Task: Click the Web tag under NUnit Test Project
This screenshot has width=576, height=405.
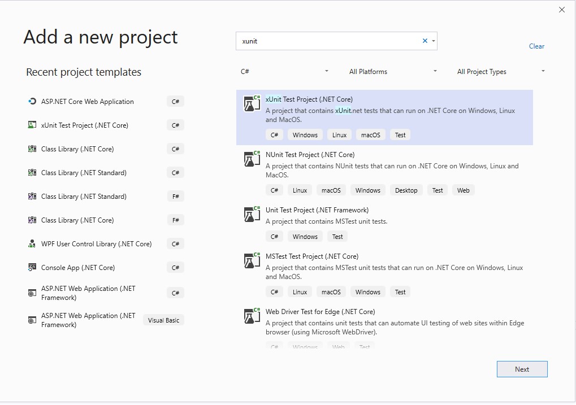Action: (x=463, y=190)
